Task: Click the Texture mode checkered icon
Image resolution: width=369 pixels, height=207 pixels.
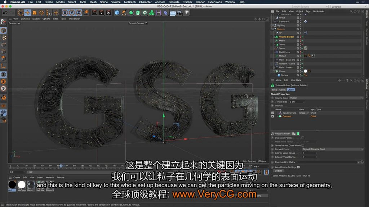Action: (x=4, y=37)
